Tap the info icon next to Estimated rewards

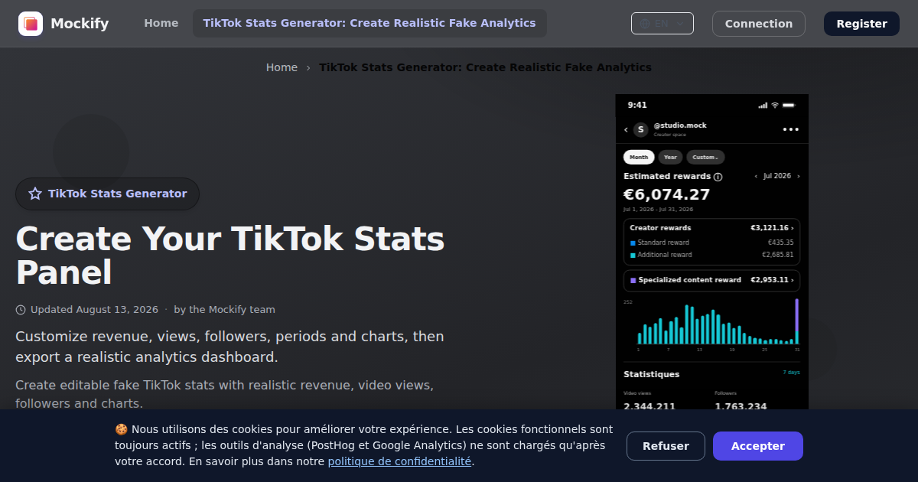click(718, 177)
